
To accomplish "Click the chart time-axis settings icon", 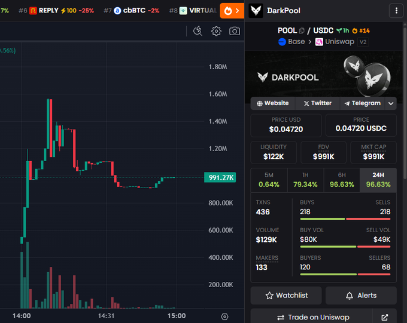I will (224, 316).
